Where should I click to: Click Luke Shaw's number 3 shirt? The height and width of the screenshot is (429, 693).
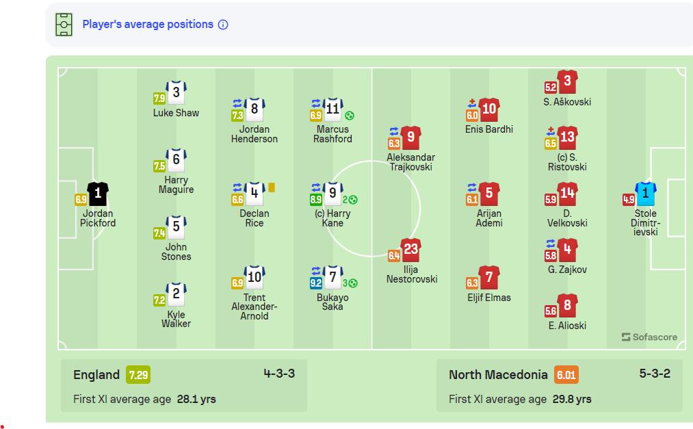pyautogui.click(x=176, y=92)
